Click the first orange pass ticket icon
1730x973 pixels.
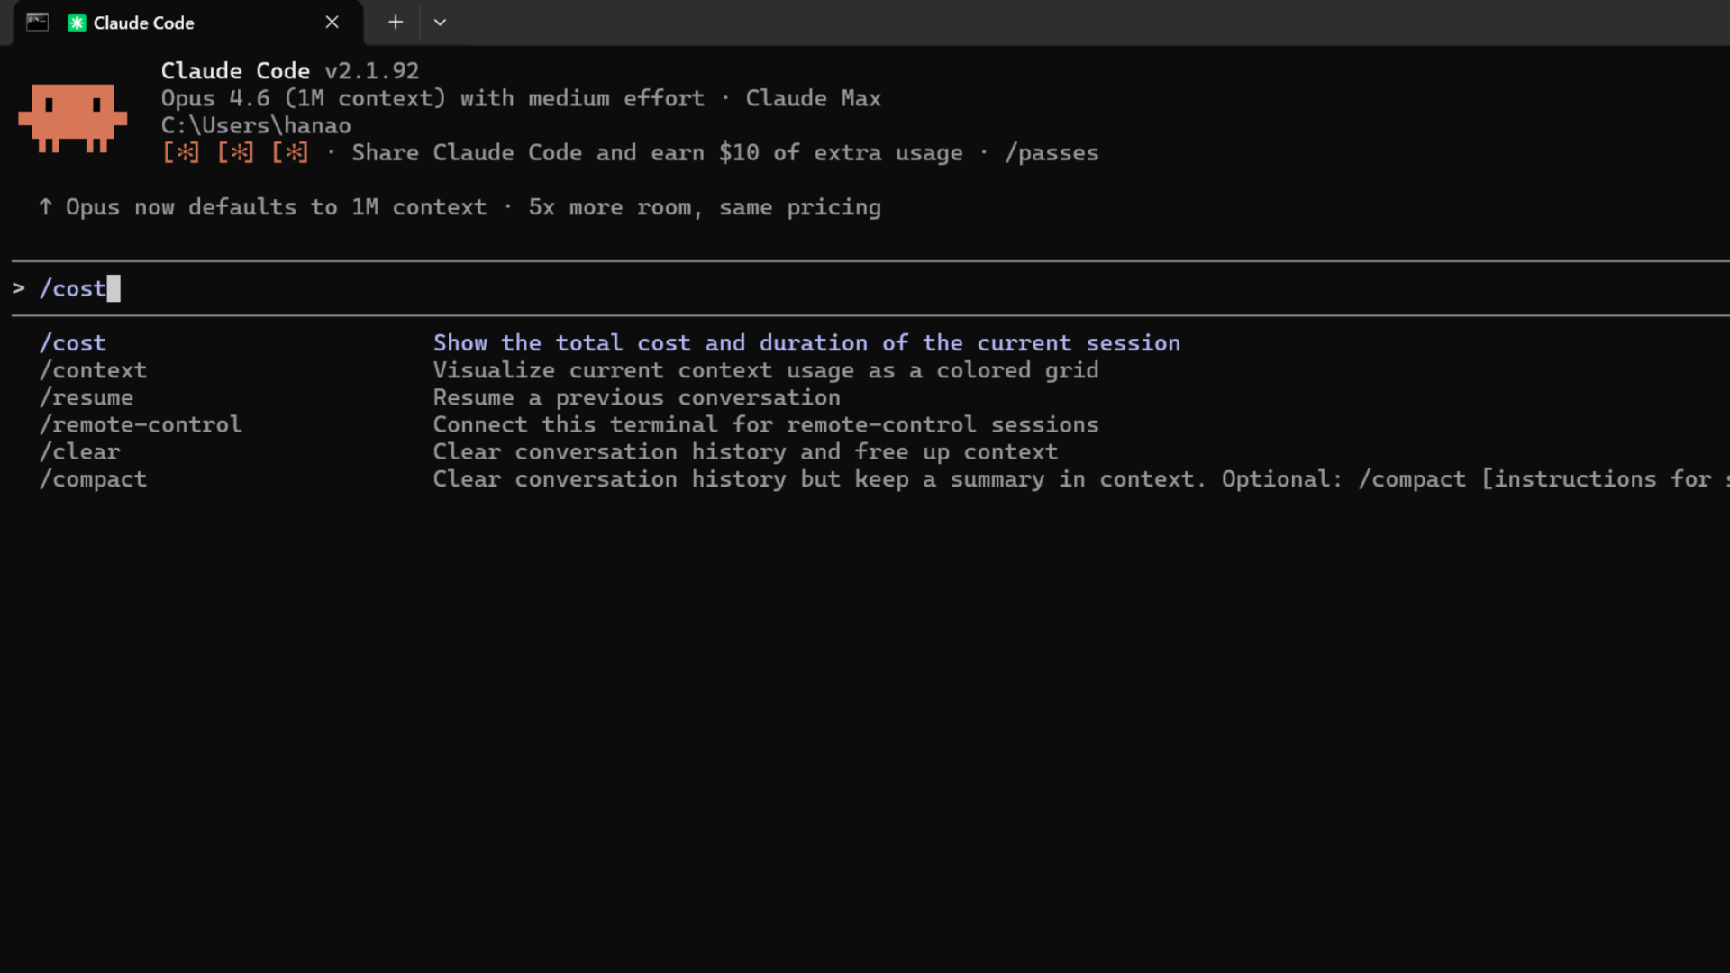[x=181, y=153]
